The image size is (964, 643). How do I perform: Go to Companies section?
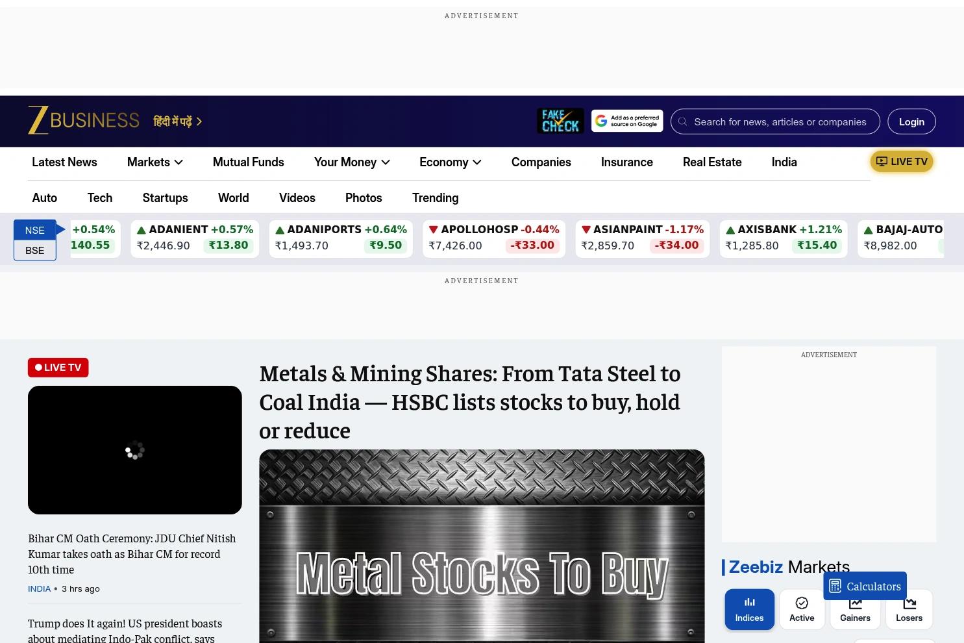click(541, 162)
